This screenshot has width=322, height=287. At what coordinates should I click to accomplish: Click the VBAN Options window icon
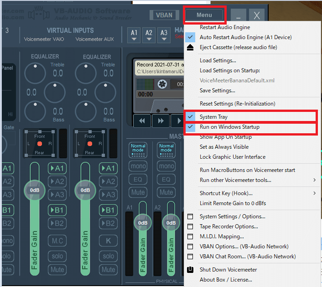click(x=190, y=247)
